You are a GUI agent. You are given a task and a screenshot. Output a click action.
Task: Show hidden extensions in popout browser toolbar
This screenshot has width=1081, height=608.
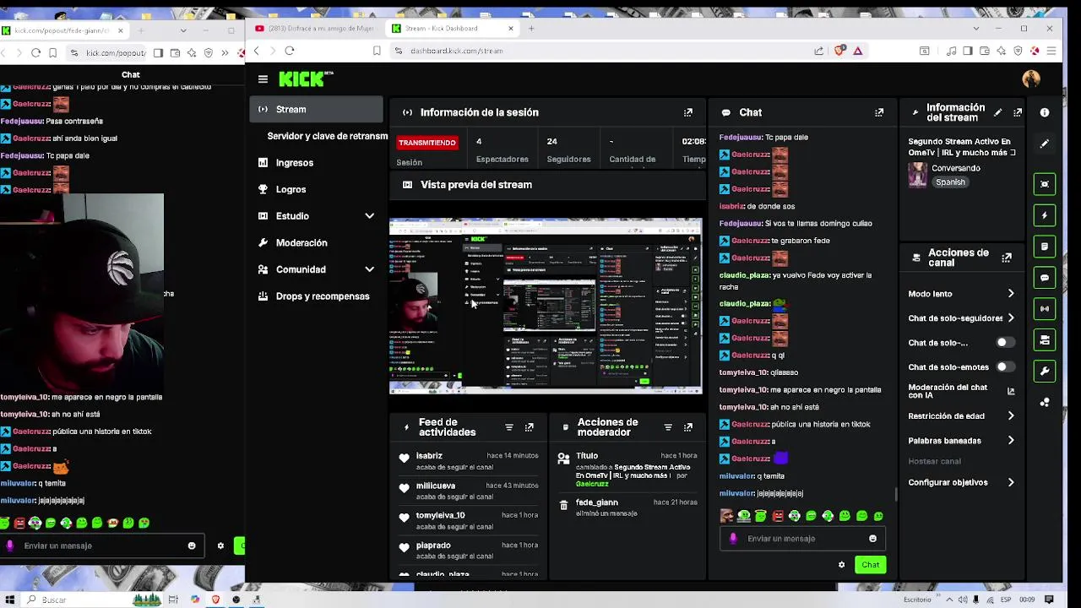tap(225, 52)
